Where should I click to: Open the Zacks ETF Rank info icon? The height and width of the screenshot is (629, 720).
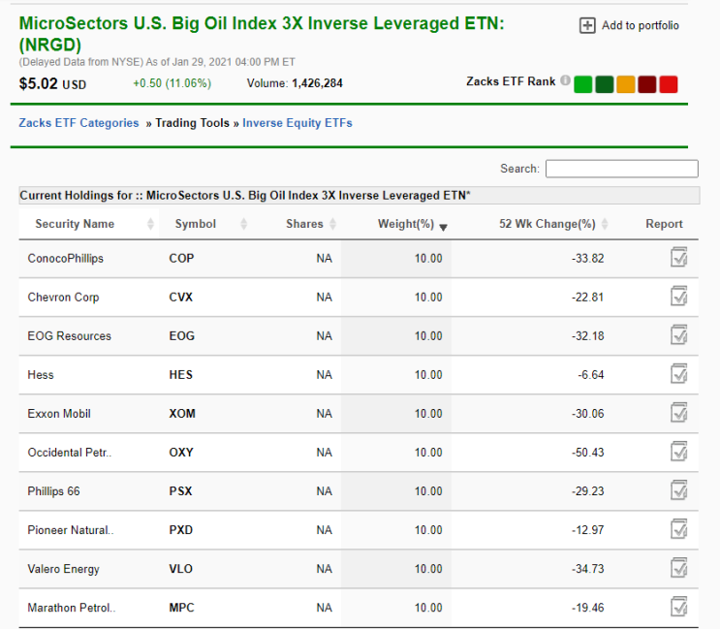point(565,80)
